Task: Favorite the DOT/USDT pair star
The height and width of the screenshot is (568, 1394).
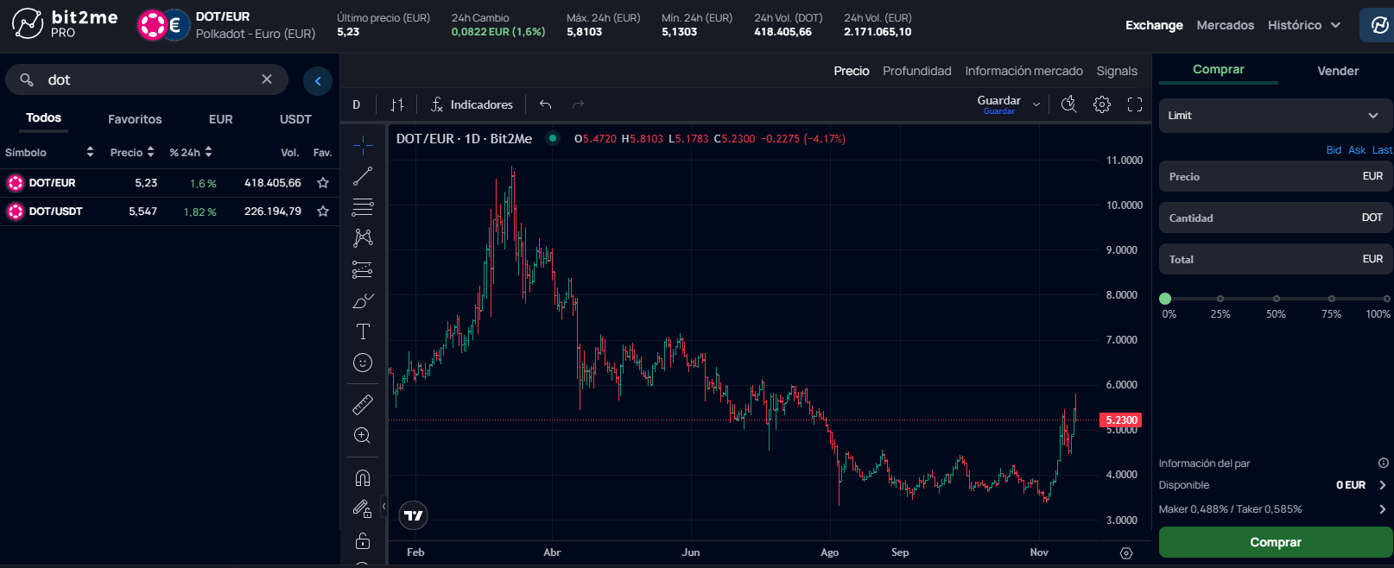Action: (x=323, y=211)
